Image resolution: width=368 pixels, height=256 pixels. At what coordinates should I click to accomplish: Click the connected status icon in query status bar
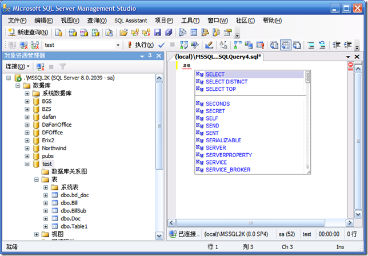pos(173,234)
